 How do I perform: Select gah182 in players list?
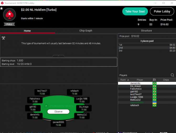[147, 92]
